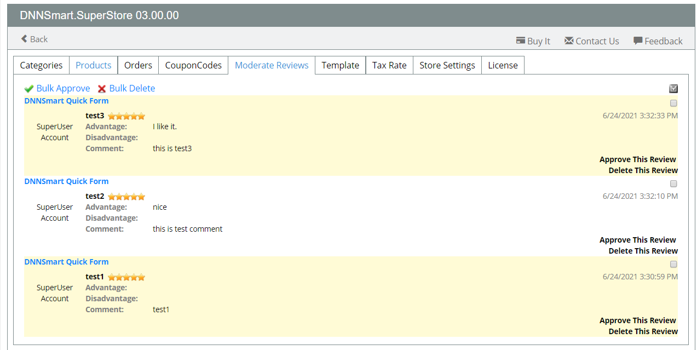
Task: Go to the CouponCodes tab
Action: click(193, 65)
